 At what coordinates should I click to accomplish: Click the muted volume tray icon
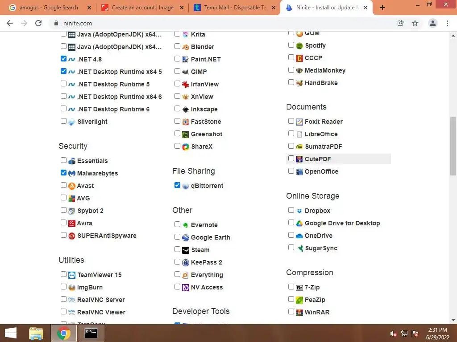[394, 334]
